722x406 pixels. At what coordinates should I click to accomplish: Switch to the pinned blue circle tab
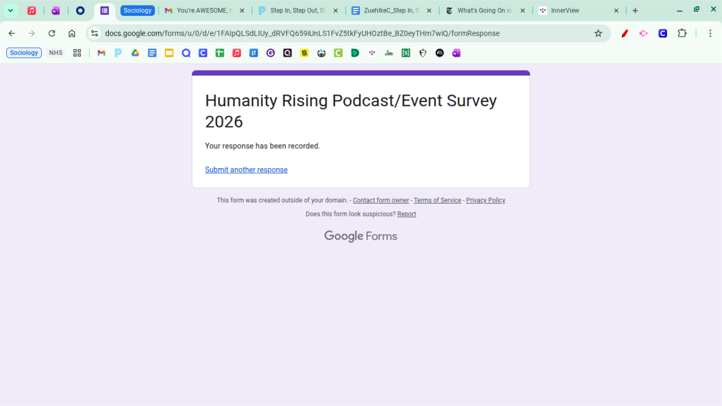tap(80, 11)
